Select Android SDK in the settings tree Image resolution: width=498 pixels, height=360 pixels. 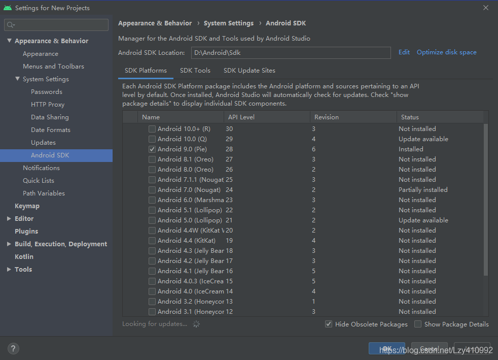pos(56,155)
